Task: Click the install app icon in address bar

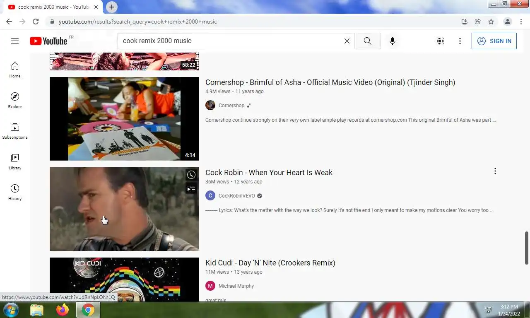Action: pos(465,22)
